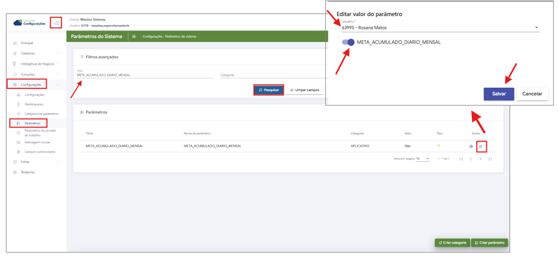The height and width of the screenshot is (259, 558).
Task: Toggle the META_ACUMULADO_DIARIO_MENSAL switch in dialog
Action: pos(348,42)
